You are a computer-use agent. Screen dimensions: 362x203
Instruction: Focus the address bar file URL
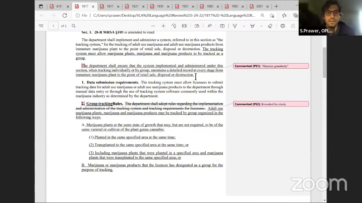(174, 16)
